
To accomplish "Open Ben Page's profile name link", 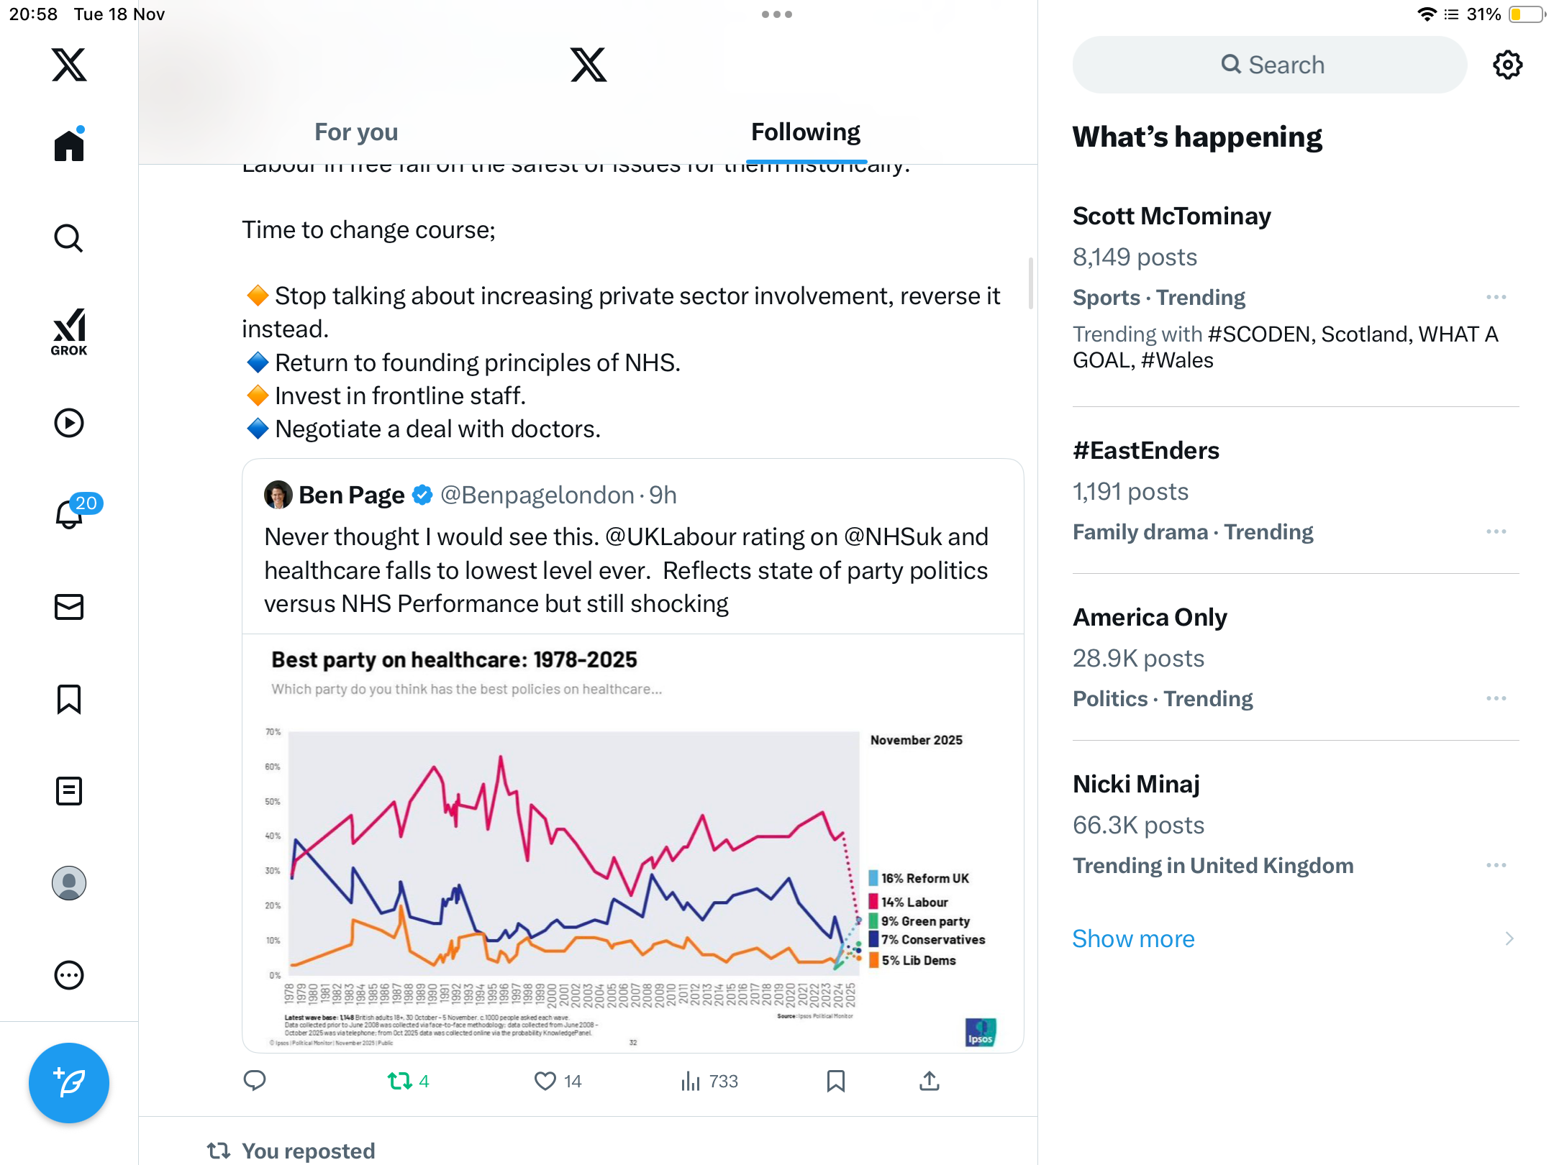I will click(x=351, y=495).
